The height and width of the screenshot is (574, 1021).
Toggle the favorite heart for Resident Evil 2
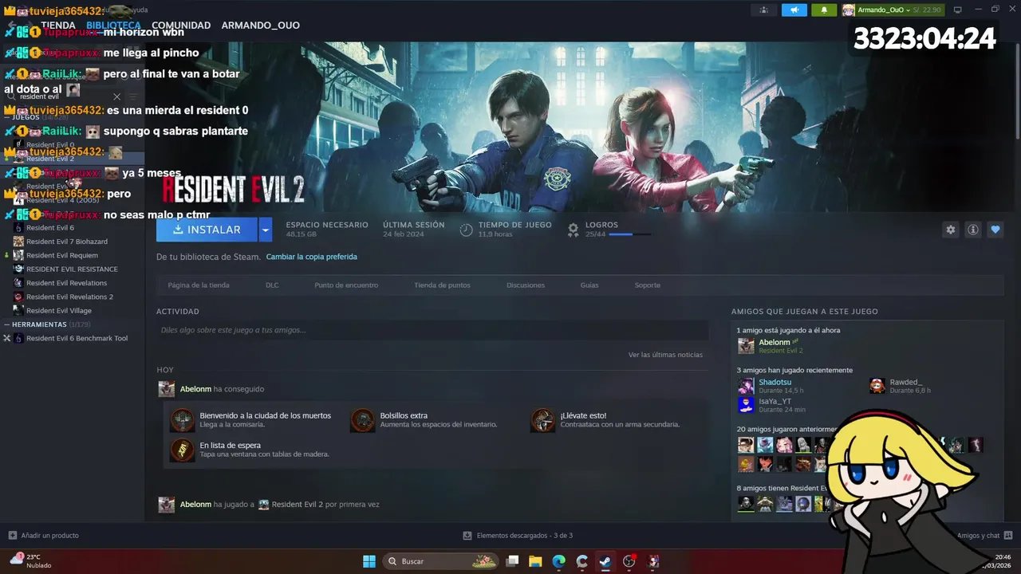coord(995,230)
